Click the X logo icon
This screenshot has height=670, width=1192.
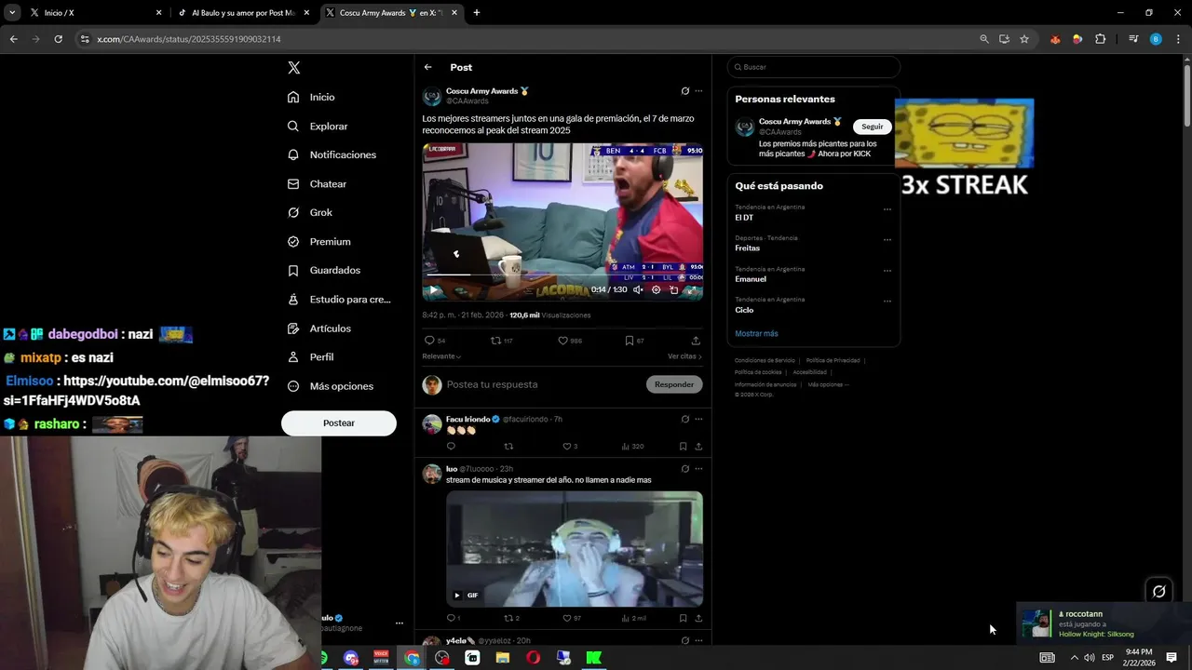(x=293, y=67)
